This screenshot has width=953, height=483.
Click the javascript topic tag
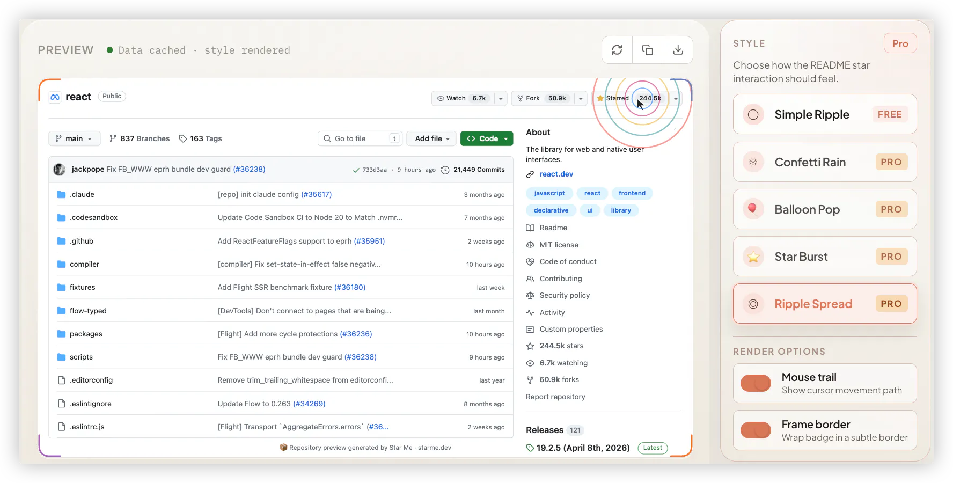(x=549, y=193)
